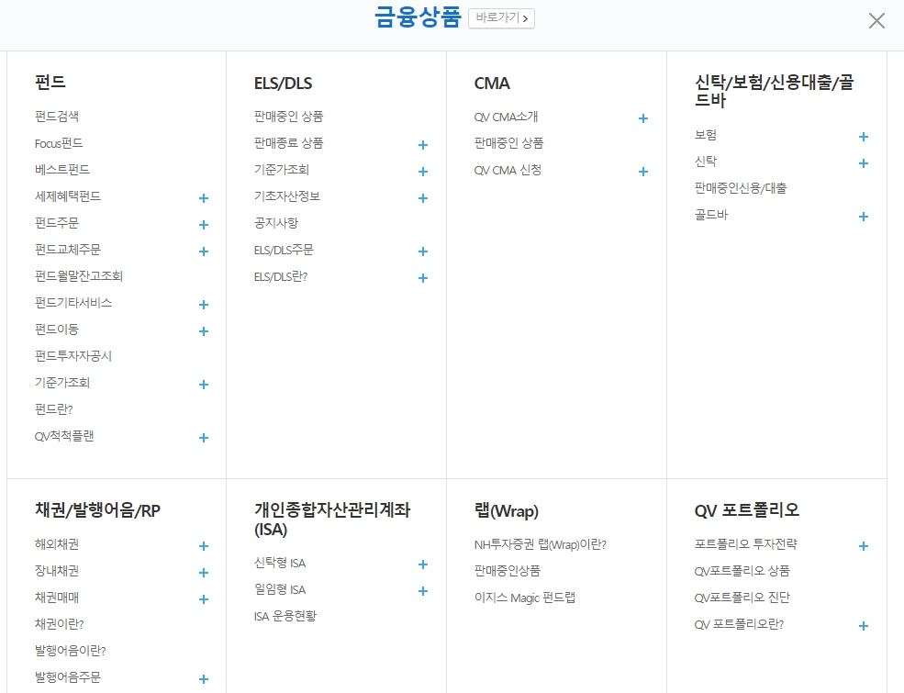Expand the 보험 submenu under 신탁/보험

point(864,137)
